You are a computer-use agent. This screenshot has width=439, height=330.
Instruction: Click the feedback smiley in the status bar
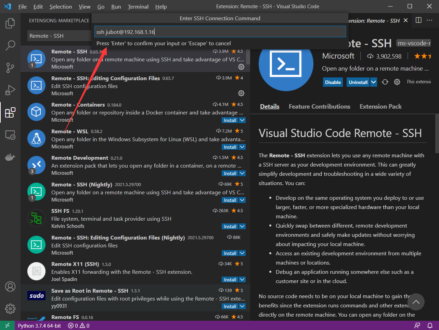417,325
